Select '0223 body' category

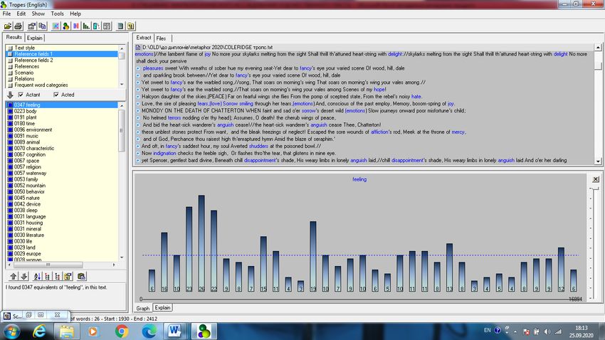coord(26,111)
